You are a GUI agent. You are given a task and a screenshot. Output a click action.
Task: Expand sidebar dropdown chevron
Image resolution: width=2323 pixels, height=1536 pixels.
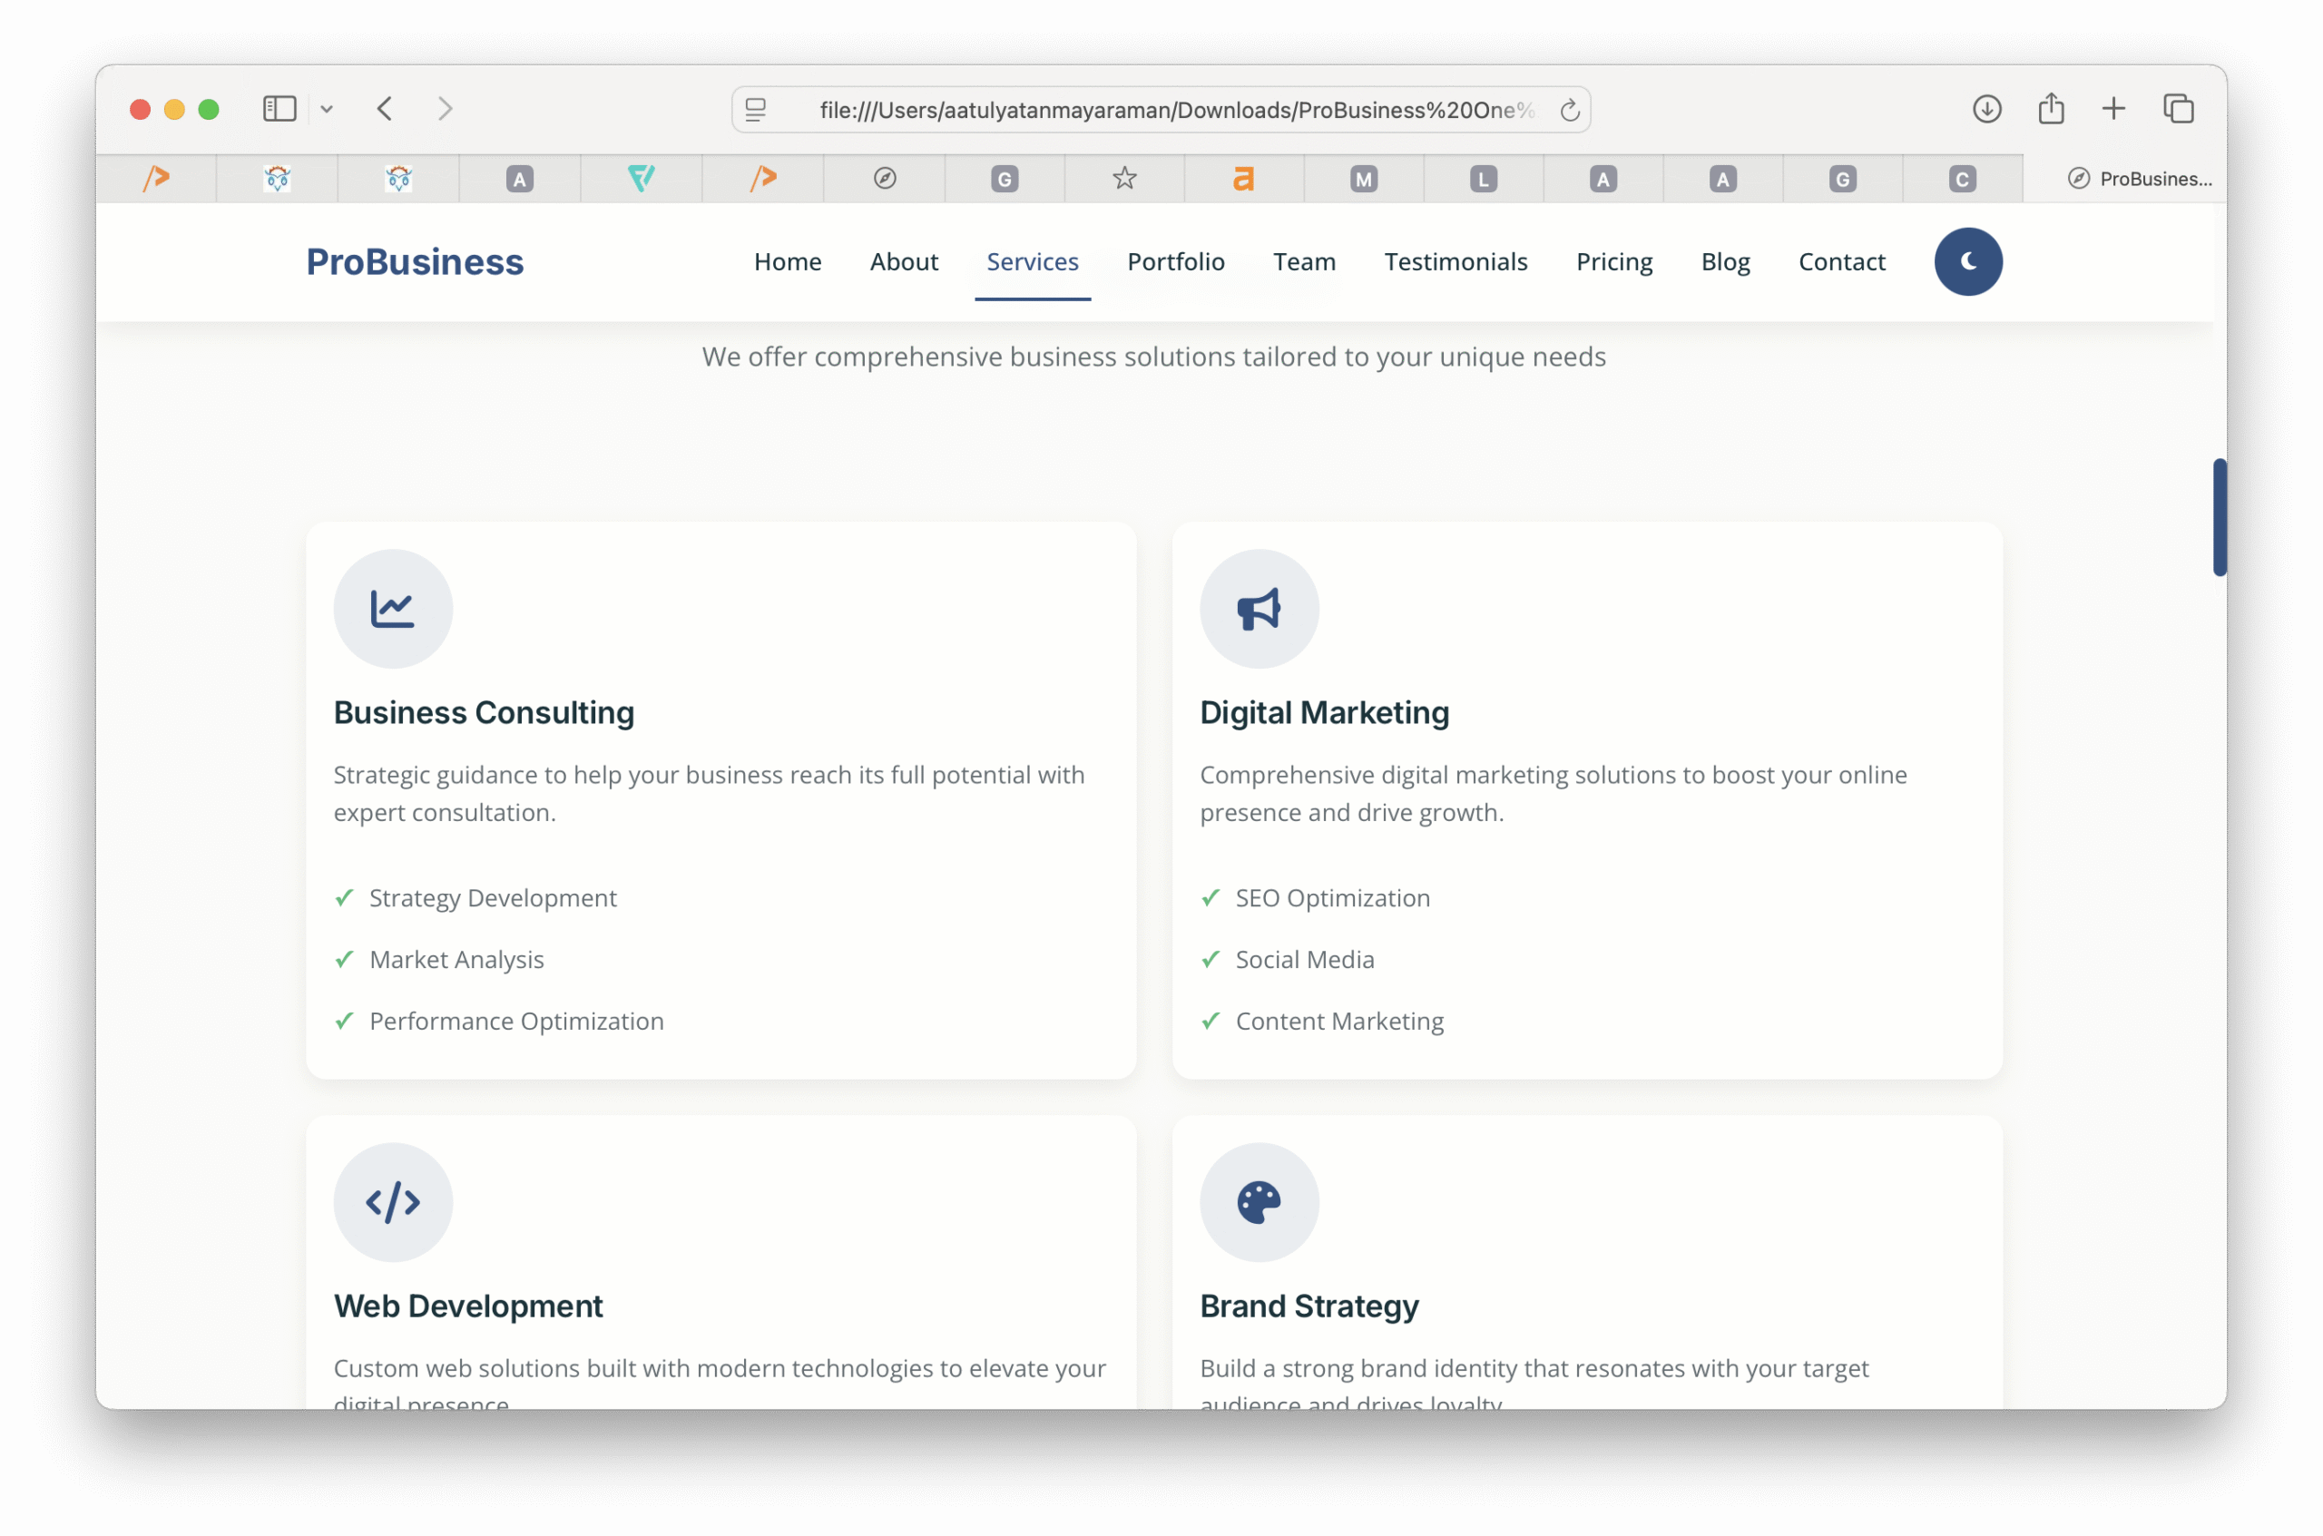tap(328, 110)
